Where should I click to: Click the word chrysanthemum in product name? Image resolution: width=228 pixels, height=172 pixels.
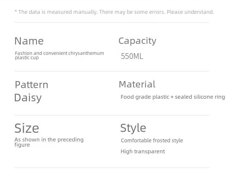click(86, 53)
